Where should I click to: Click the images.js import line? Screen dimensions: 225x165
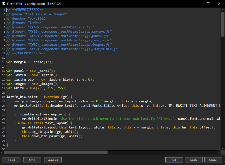[59, 45]
